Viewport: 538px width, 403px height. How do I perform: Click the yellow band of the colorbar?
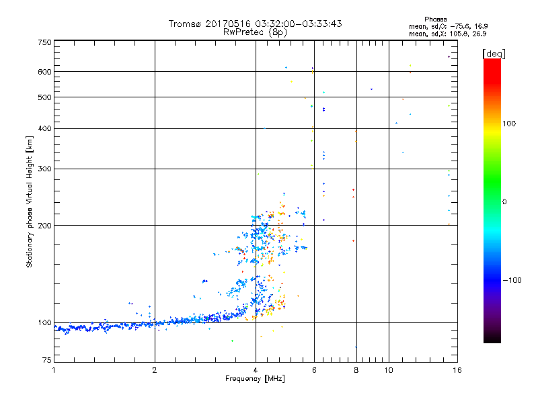[492, 132]
